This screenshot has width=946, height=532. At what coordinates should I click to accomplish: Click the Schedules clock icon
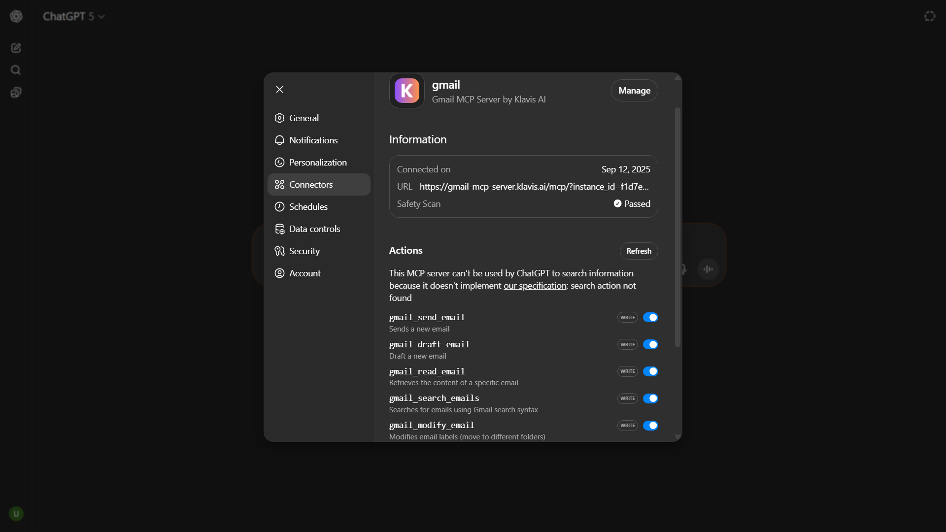click(x=279, y=207)
